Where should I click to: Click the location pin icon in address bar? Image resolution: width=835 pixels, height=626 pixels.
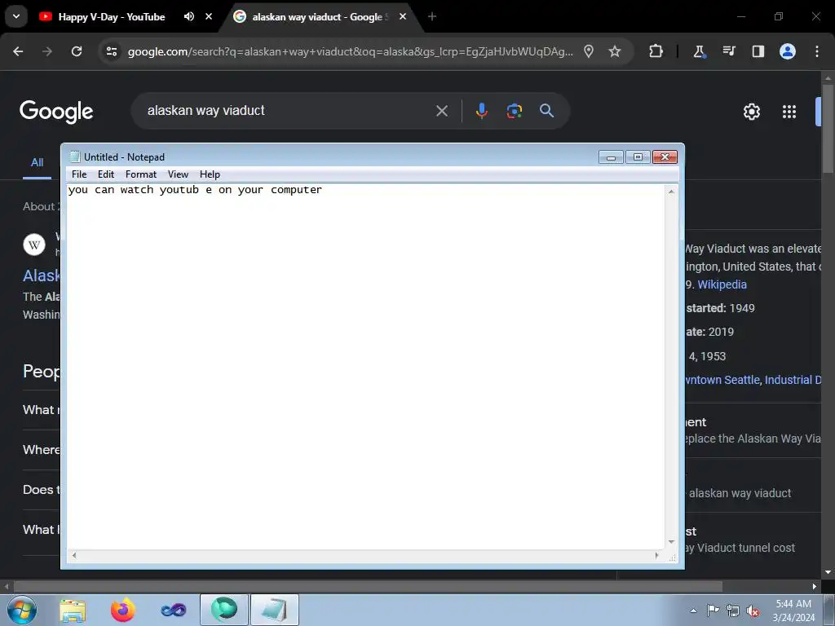[x=589, y=51]
